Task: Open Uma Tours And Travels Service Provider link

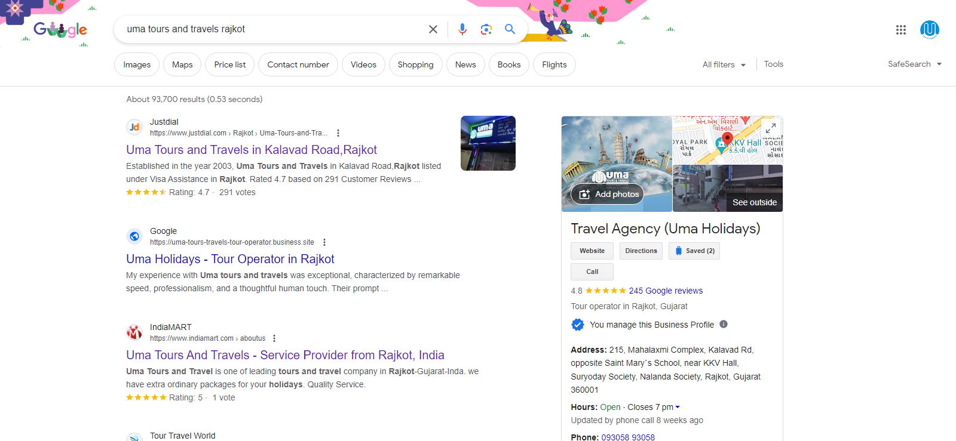Action: click(285, 355)
